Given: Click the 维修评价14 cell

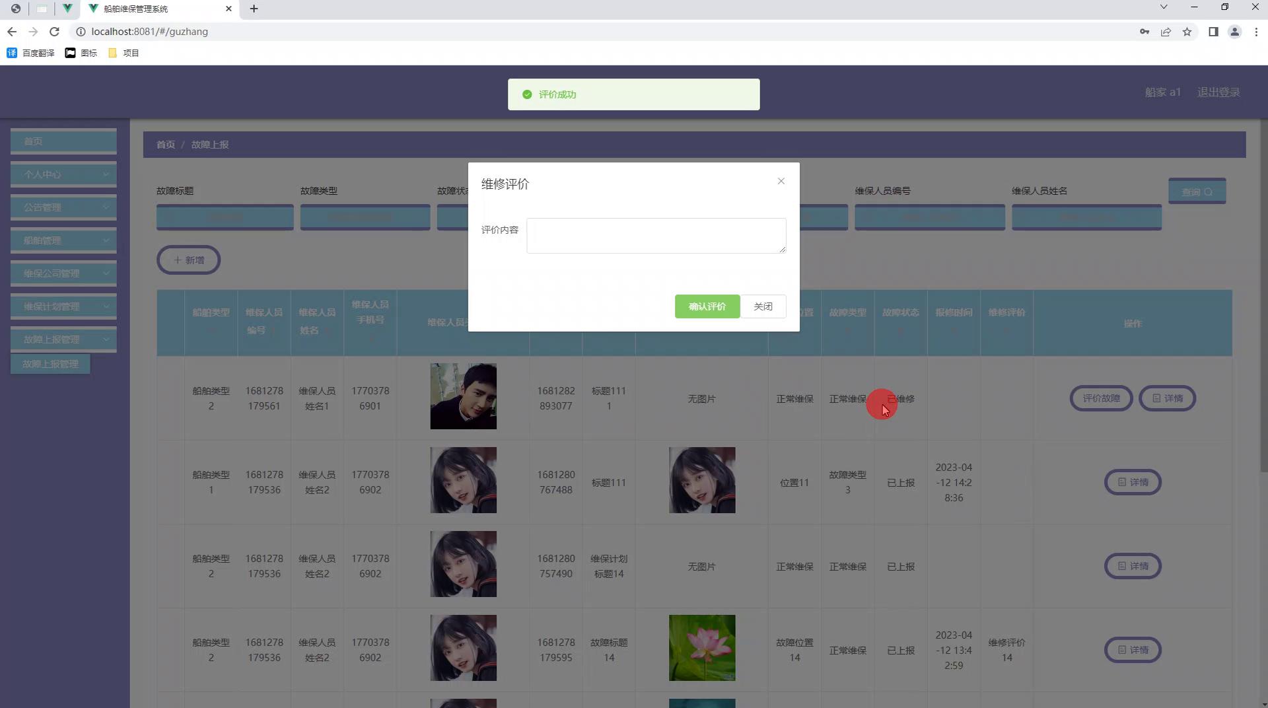Looking at the screenshot, I should tap(1006, 650).
